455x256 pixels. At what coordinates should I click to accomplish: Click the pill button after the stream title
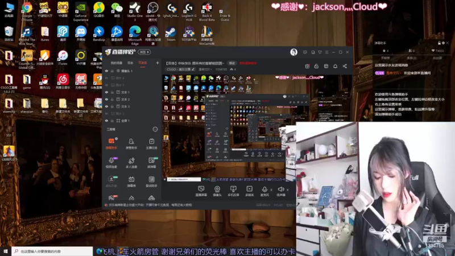click(x=232, y=63)
